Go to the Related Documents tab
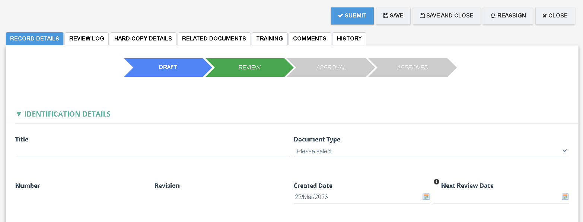Image resolution: width=583 pixels, height=222 pixels. pyautogui.click(x=214, y=39)
